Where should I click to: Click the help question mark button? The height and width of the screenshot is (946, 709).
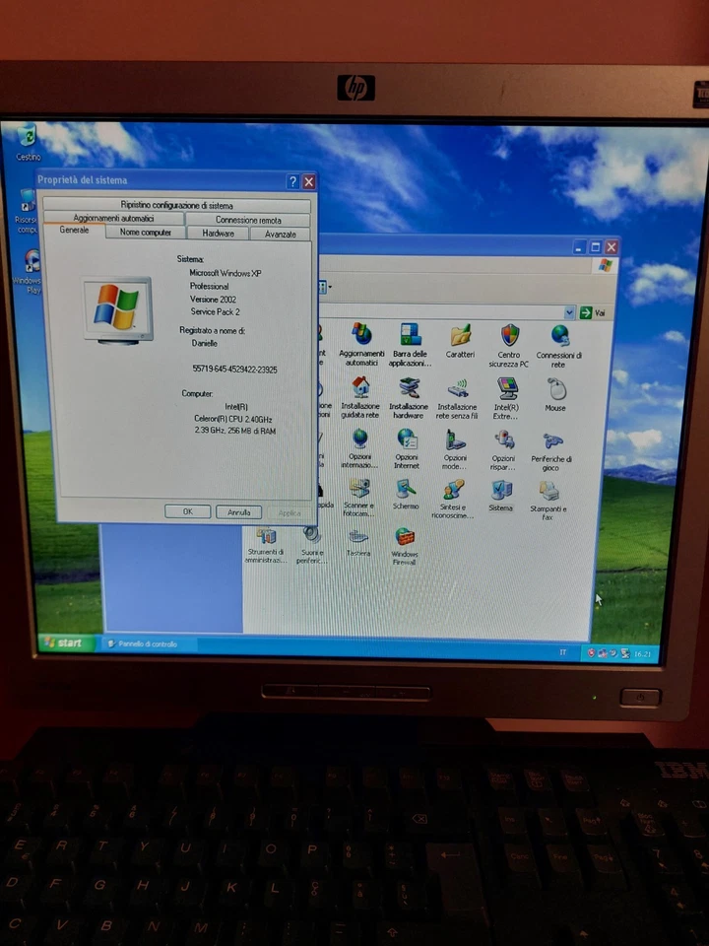(293, 181)
